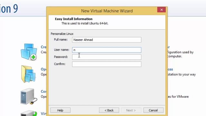The image size is (206, 116).
Task: Click the Personalize Linux group label
Action: (x=62, y=34)
